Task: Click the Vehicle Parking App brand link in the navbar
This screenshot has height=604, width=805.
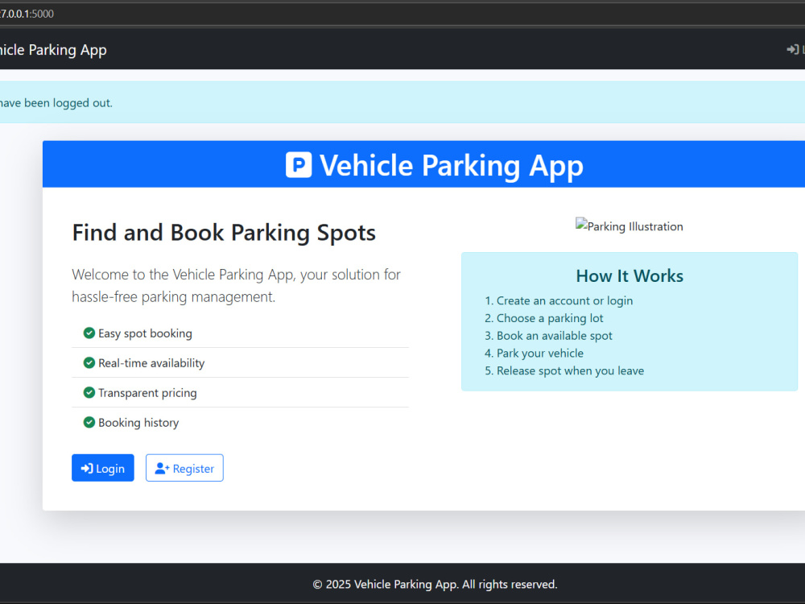Action: (53, 50)
